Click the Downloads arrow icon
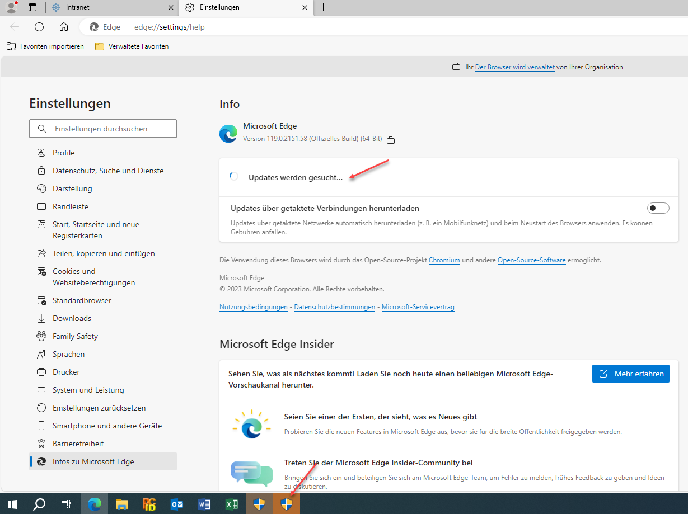Image resolution: width=688 pixels, height=514 pixels. point(41,318)
